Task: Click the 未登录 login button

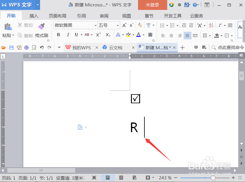Action: point(152,5)
